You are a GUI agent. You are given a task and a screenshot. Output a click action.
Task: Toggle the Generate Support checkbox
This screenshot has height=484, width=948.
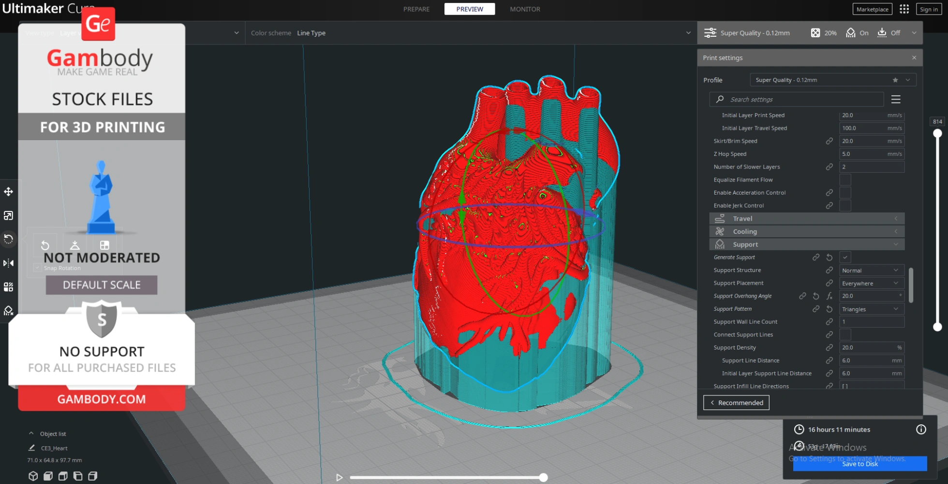coord(845,257)
